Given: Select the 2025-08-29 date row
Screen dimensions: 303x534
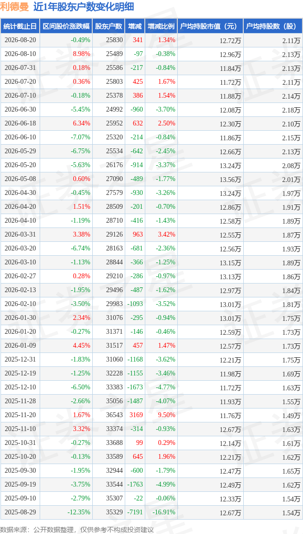Looking at the screenshot, I should 151,512.
